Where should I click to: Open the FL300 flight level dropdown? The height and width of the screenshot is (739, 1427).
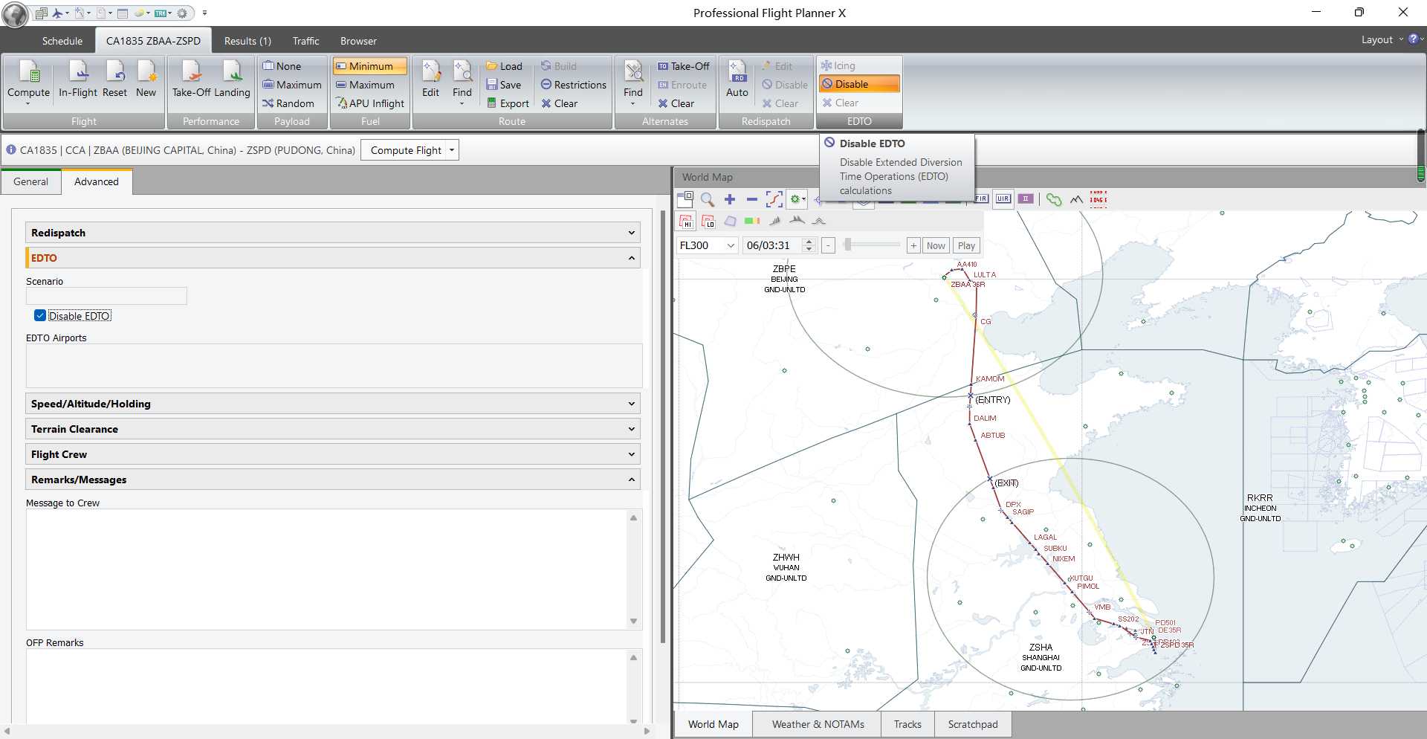[731, 245]
